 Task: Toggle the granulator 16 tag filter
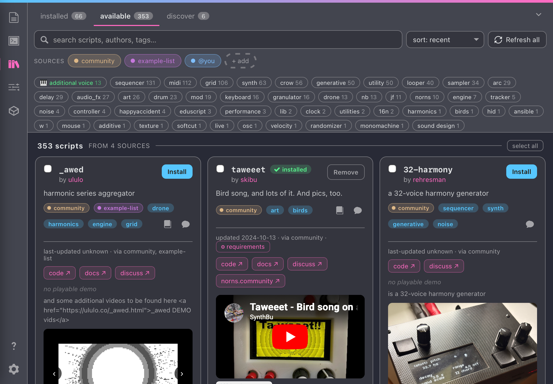click(x=291, y=97)
